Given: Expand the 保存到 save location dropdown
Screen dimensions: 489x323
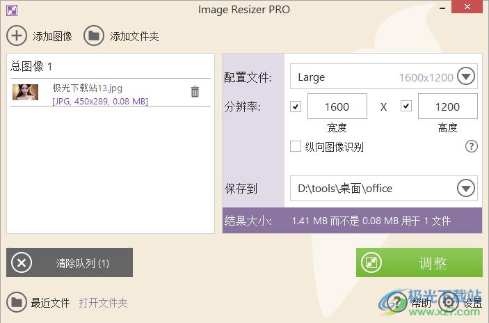Looking at the screenshot, I should [x=465, y=188].
